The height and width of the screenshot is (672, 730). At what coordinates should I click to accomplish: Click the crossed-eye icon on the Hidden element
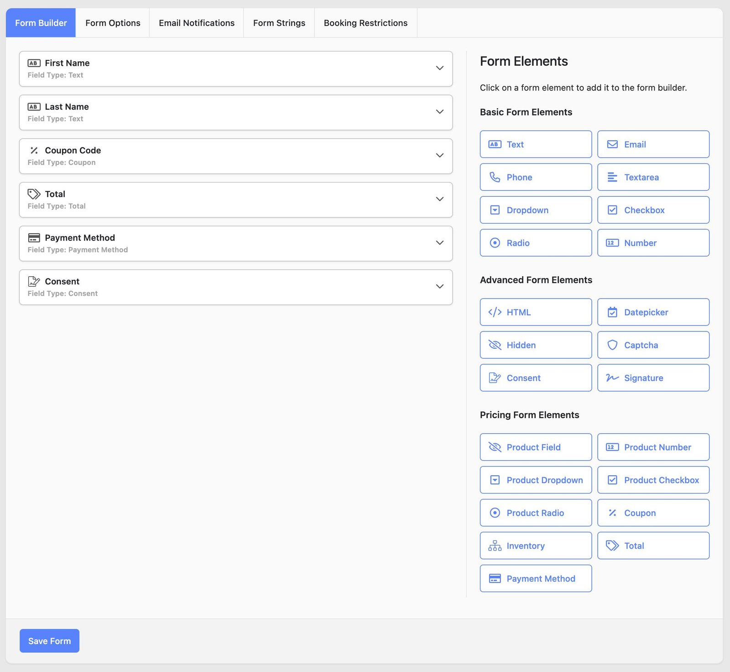coord(495,345)
